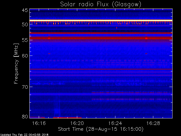
Task: Click the frequency axis label "80"
Action: [x=25, y=116]
